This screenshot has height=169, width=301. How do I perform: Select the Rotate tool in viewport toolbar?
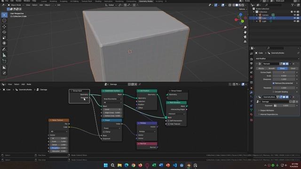4,32
